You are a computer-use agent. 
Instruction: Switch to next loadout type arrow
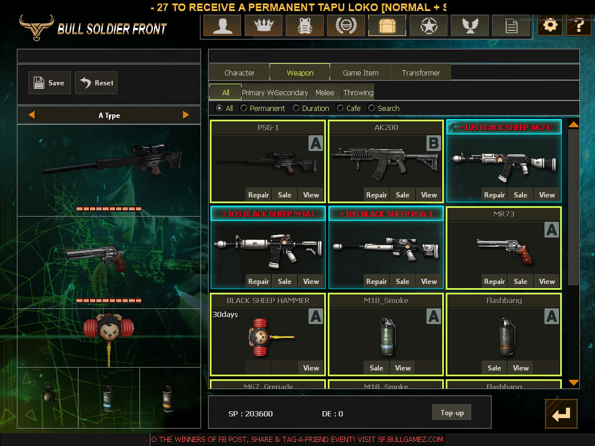(x=186, y=115)
